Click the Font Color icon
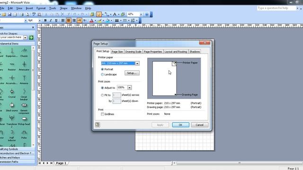 [x=91, y=20]
